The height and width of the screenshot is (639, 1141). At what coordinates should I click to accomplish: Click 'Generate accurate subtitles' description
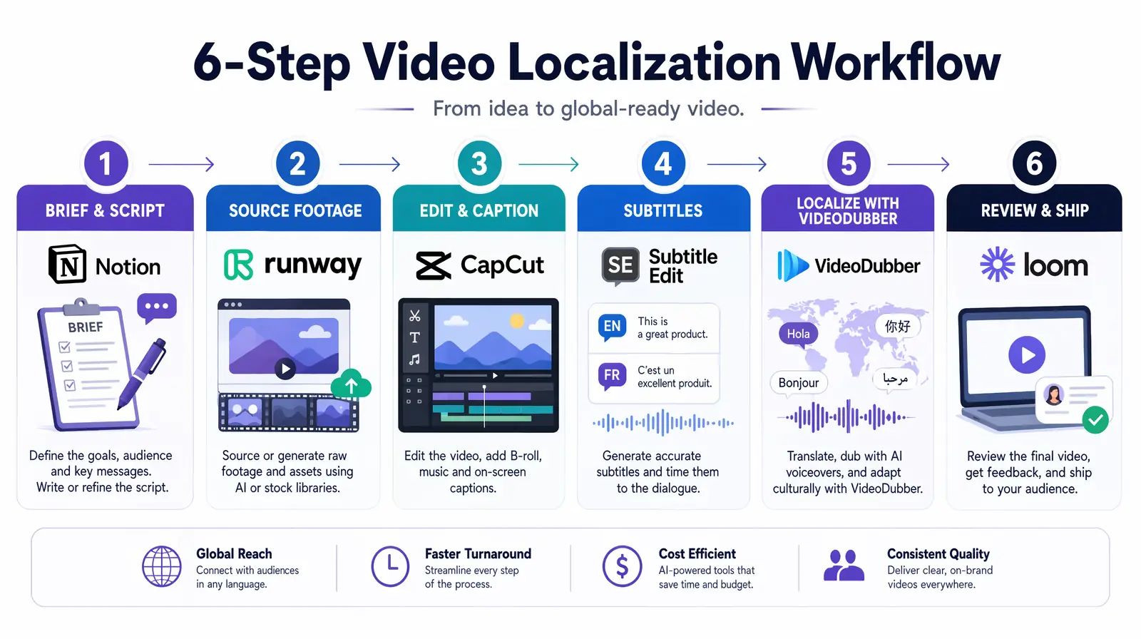[x=658, y=471]
